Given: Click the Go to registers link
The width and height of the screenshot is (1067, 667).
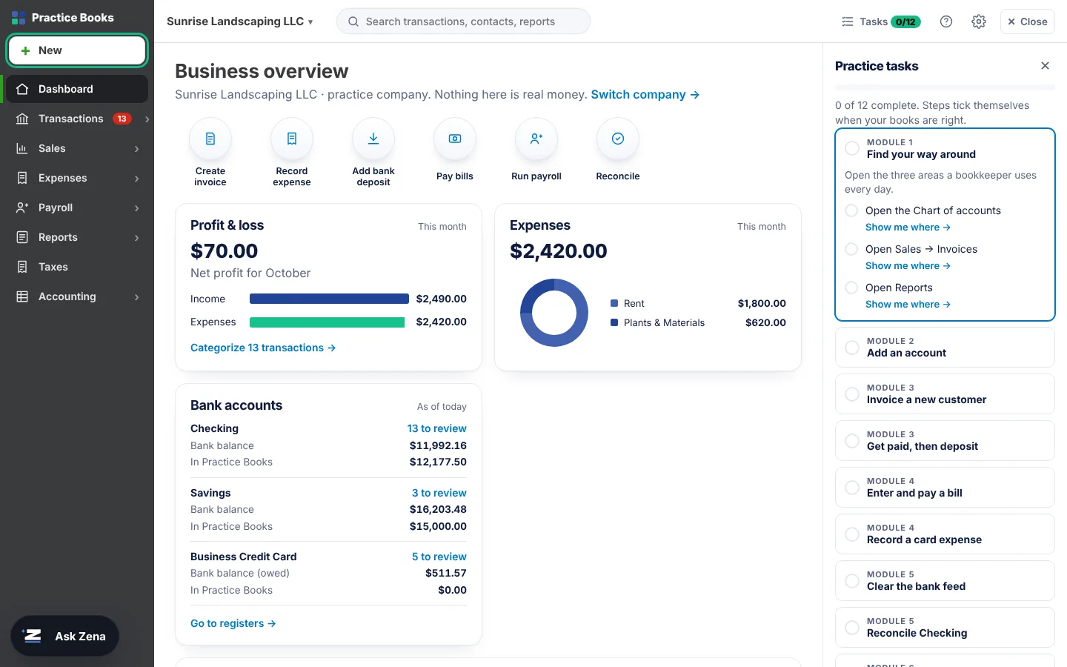Looking at the screenshot, I should click(x=233, y=623).
